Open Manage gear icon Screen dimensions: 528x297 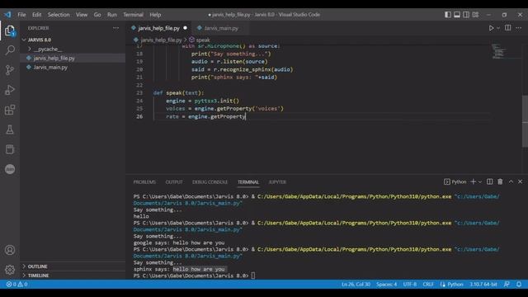pos(10,270)
